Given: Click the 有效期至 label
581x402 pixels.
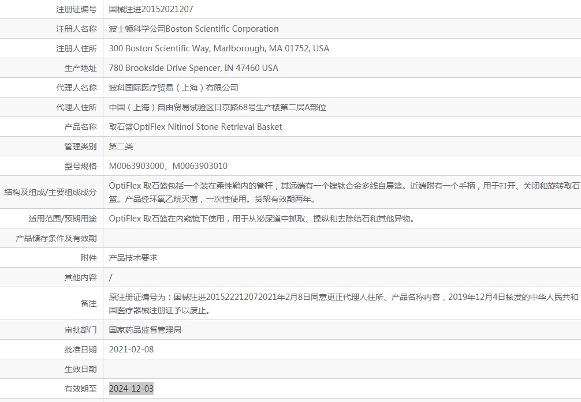Looking at the screenshot, I should click(80, 389).
